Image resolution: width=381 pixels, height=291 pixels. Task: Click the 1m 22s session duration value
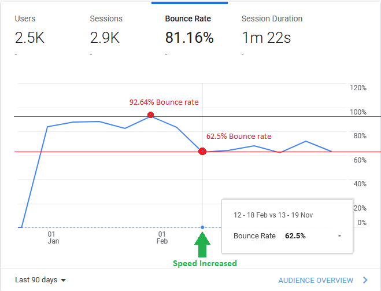point(266,39)
